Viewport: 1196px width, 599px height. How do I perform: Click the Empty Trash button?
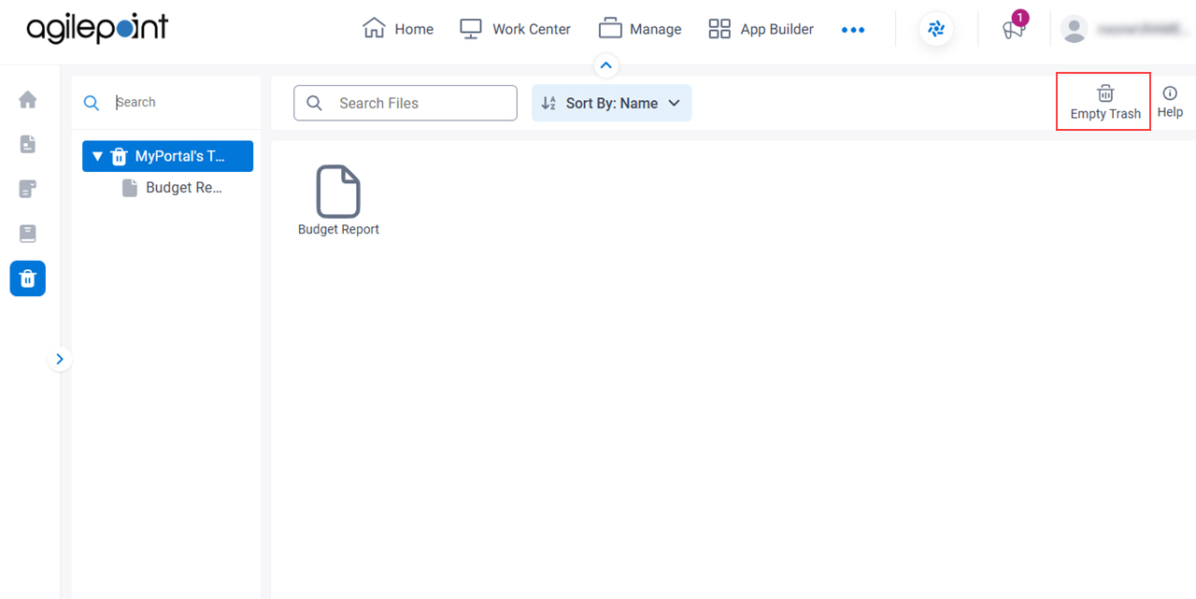coord(1105,102)
